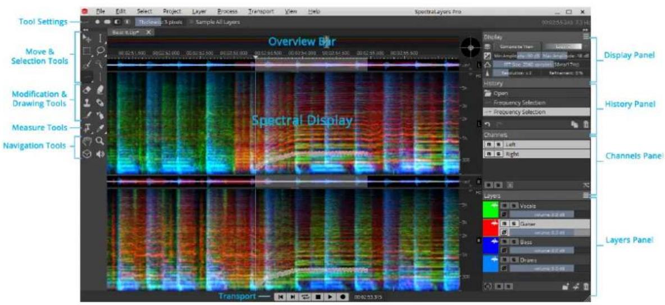665x305 pixels.
Task: Click the round crosshair navigator icon
Action: click(x=470, y=48)
